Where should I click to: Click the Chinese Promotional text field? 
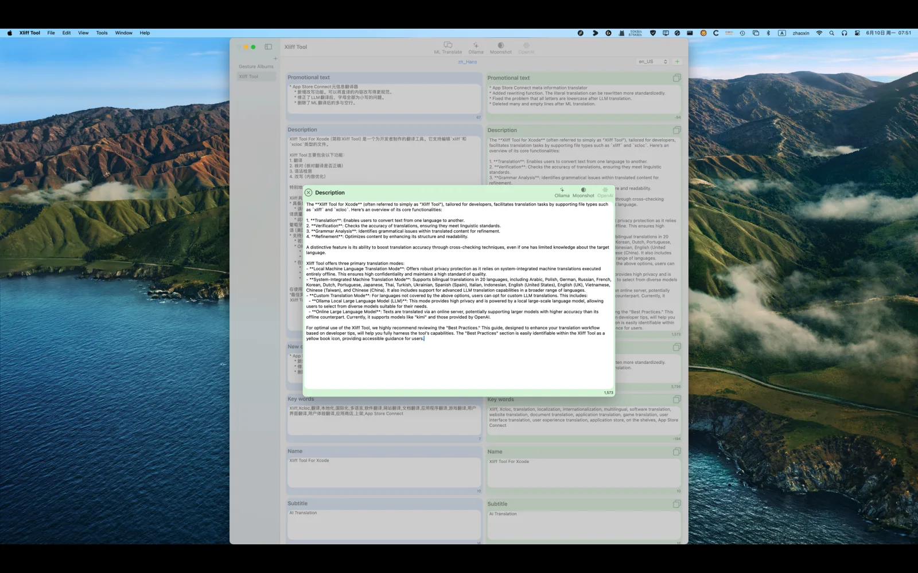[384, 99]
